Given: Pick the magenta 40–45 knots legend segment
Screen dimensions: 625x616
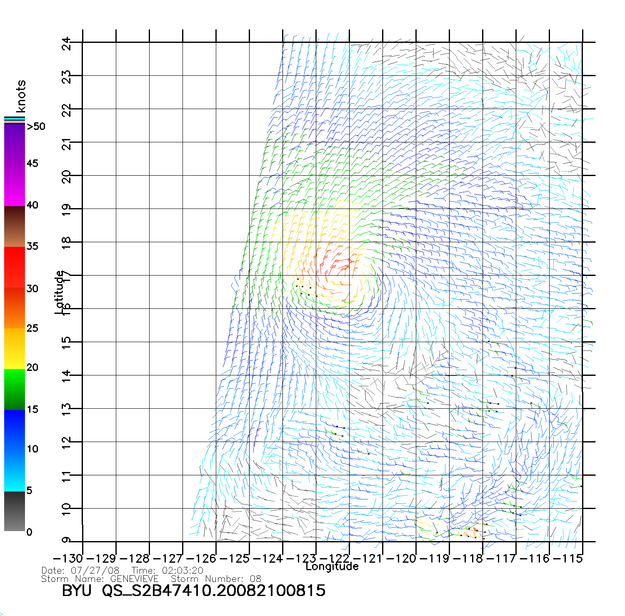Looking at the screenshot, I should pos(15,185).
